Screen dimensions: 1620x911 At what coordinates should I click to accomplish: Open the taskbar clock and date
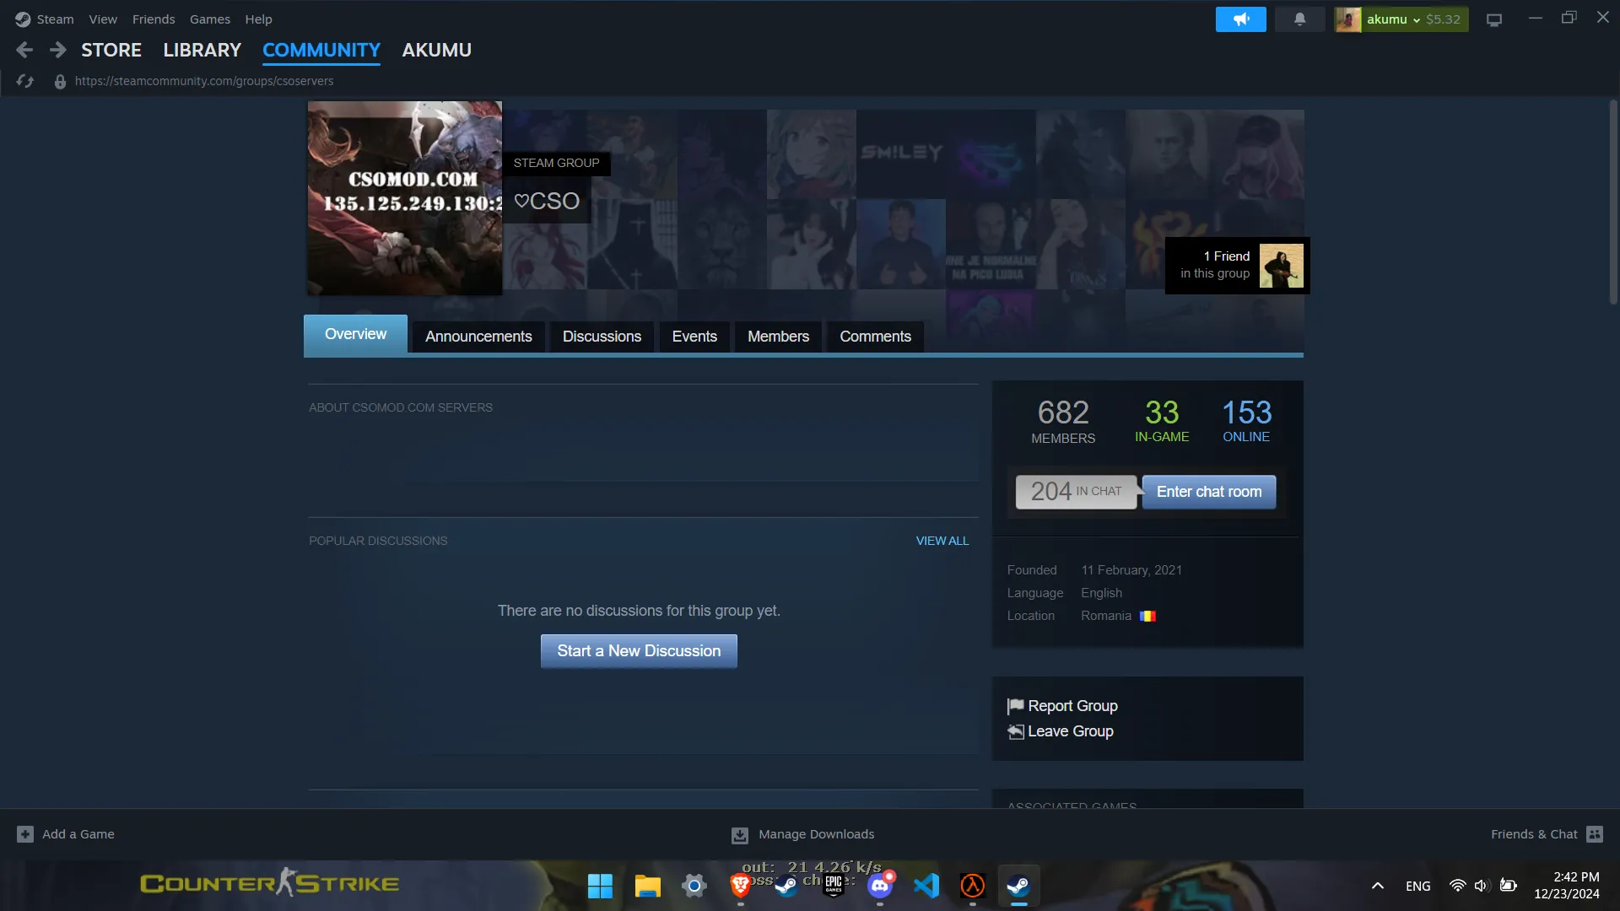(1566, 886)
